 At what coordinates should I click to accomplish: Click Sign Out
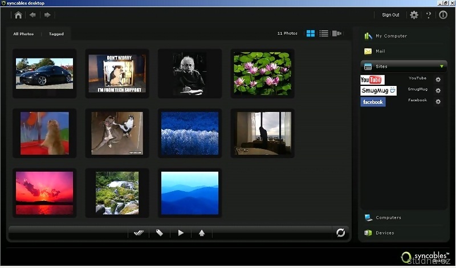coord(390,15)
